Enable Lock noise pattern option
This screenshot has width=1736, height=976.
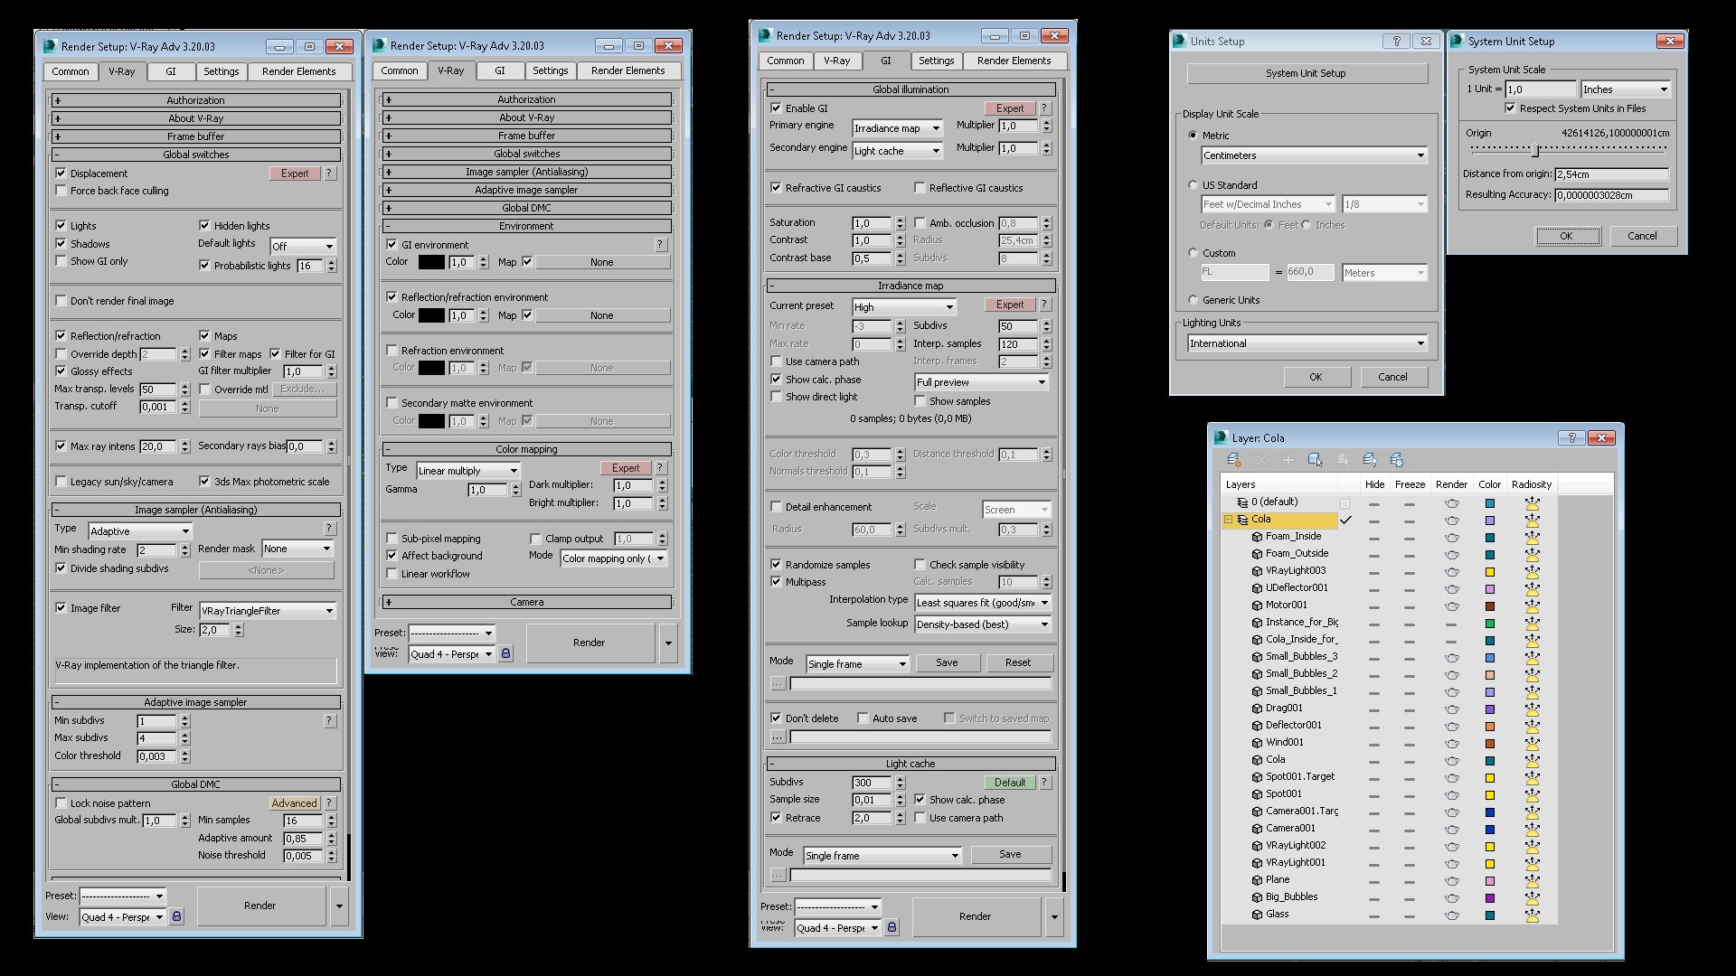[61, 803]
